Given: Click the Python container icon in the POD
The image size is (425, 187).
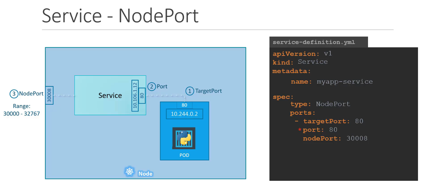Looking at the screenshot, I should pyautogui.click(x=184, y=138).
